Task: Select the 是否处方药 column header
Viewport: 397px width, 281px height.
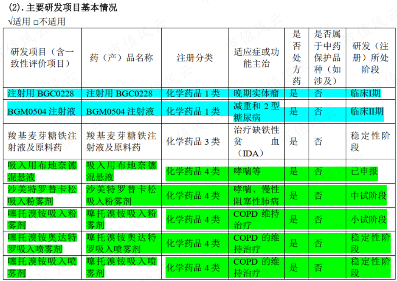Action: point(296,58)
